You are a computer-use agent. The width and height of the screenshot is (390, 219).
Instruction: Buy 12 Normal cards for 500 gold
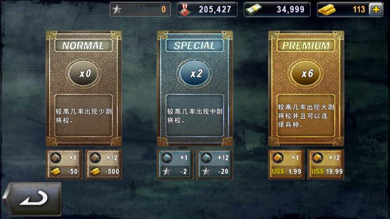[103, 165]
